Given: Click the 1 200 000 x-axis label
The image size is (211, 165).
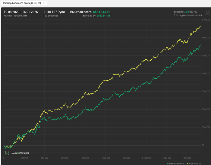Looking at the screenshot, I should point(126,158).
